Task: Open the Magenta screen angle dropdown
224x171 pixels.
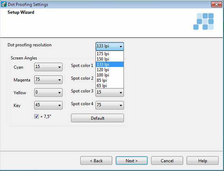Action: 48,79
